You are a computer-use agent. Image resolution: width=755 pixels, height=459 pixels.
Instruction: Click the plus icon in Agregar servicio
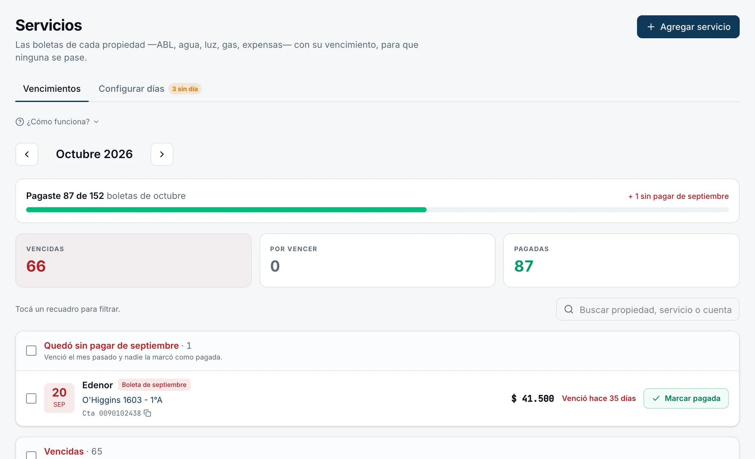651,27
